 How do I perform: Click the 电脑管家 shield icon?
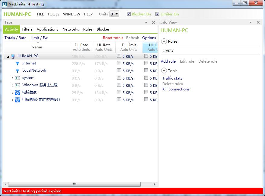18,93
